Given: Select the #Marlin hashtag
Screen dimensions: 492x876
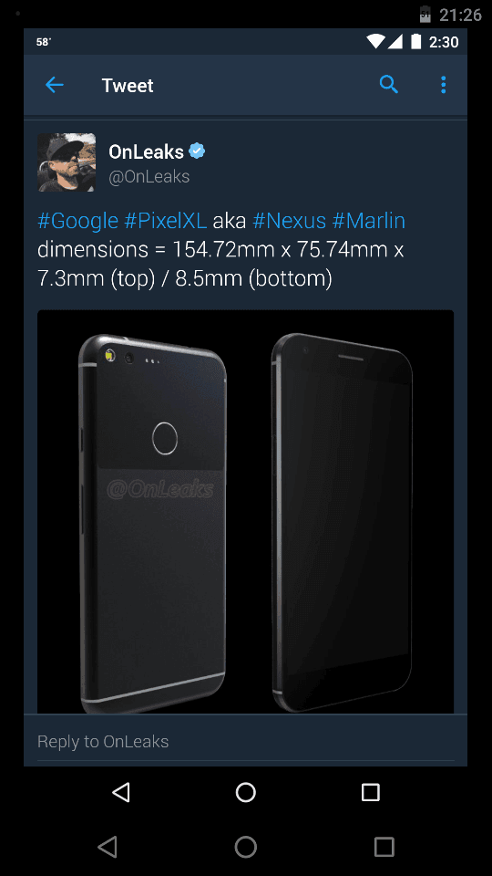Looking at the screenshot, I should tap(369, 221).
